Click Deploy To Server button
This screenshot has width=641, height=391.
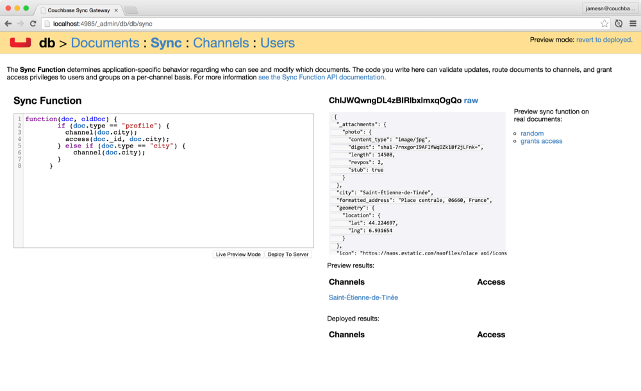click(288, 254)
